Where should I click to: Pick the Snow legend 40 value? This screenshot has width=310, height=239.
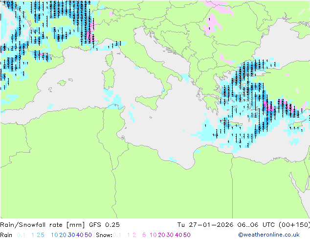[x=178, y=235]
